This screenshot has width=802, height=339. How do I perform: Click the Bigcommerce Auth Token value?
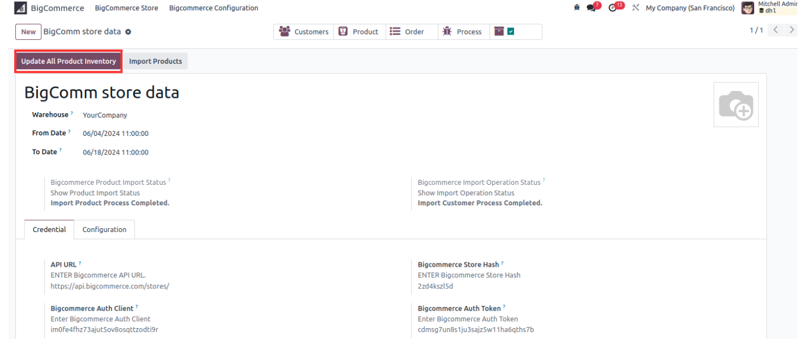(476, 329)
